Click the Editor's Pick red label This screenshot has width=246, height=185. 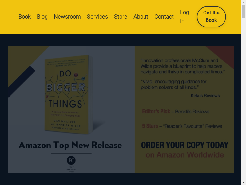click(x=156, y=111)
